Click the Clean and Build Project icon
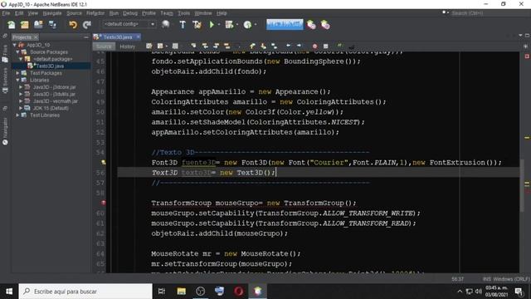Viewport: 531px width, 299px height. tap(197, 24)
